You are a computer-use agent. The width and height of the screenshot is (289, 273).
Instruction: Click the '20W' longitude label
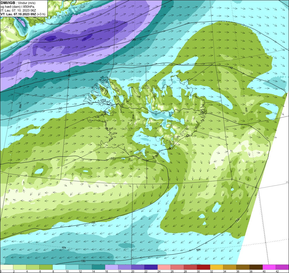tap(133, 117)
